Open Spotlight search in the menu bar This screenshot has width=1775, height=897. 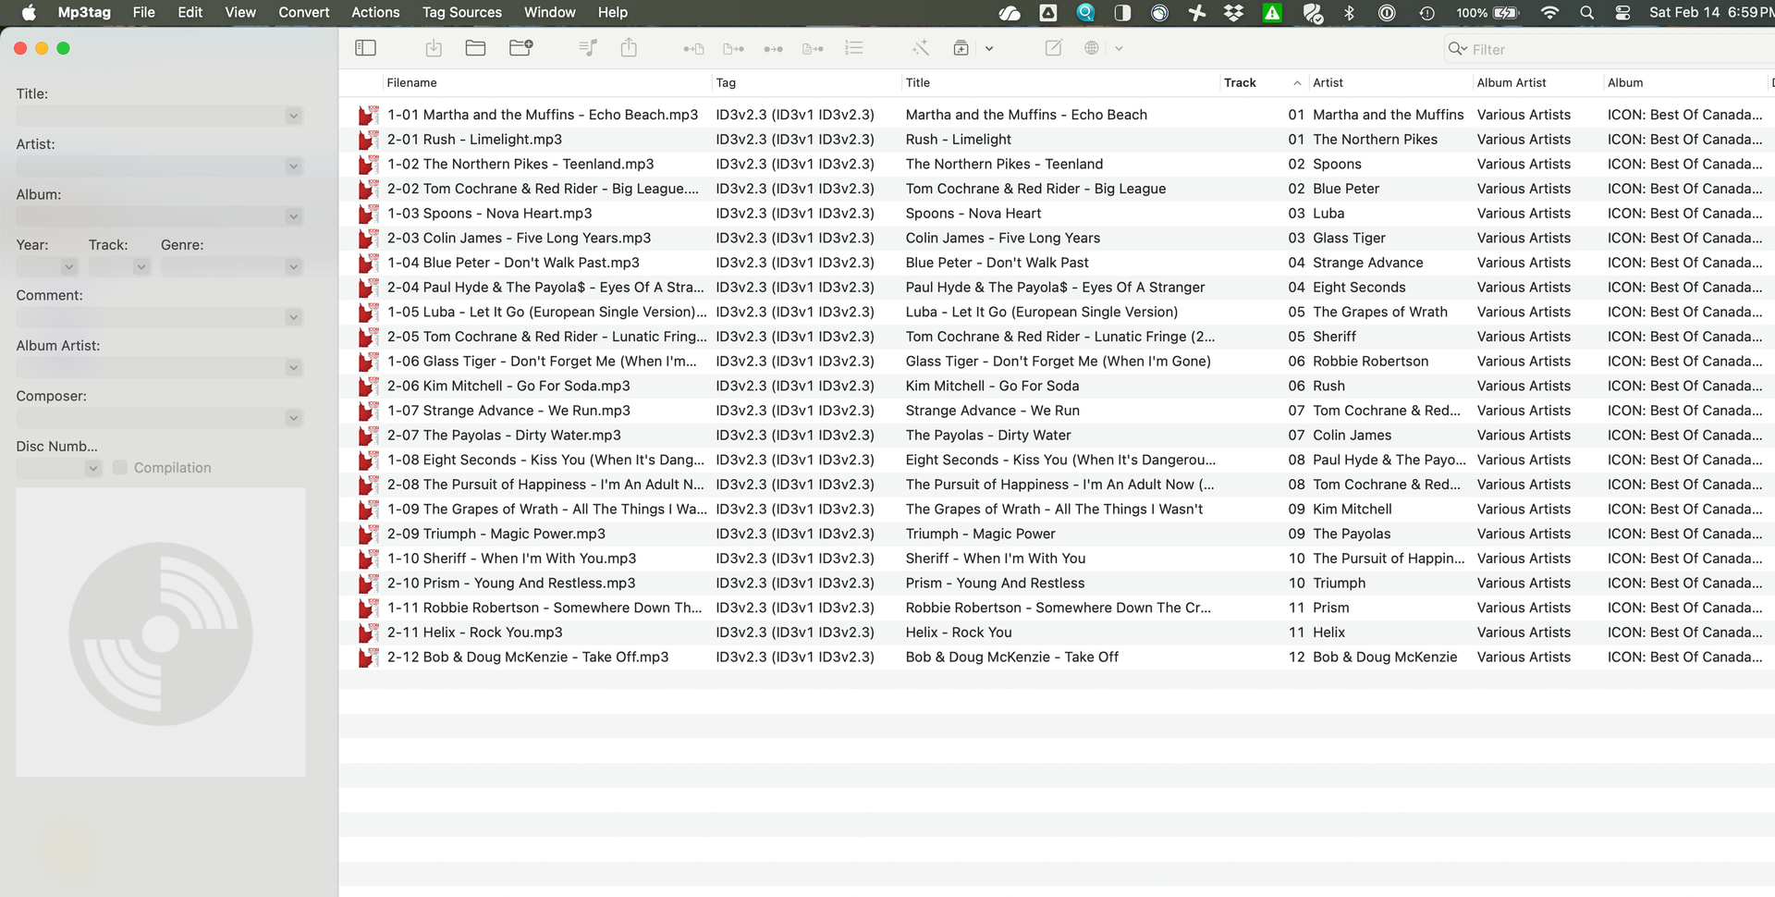[x=1587, y=13]
